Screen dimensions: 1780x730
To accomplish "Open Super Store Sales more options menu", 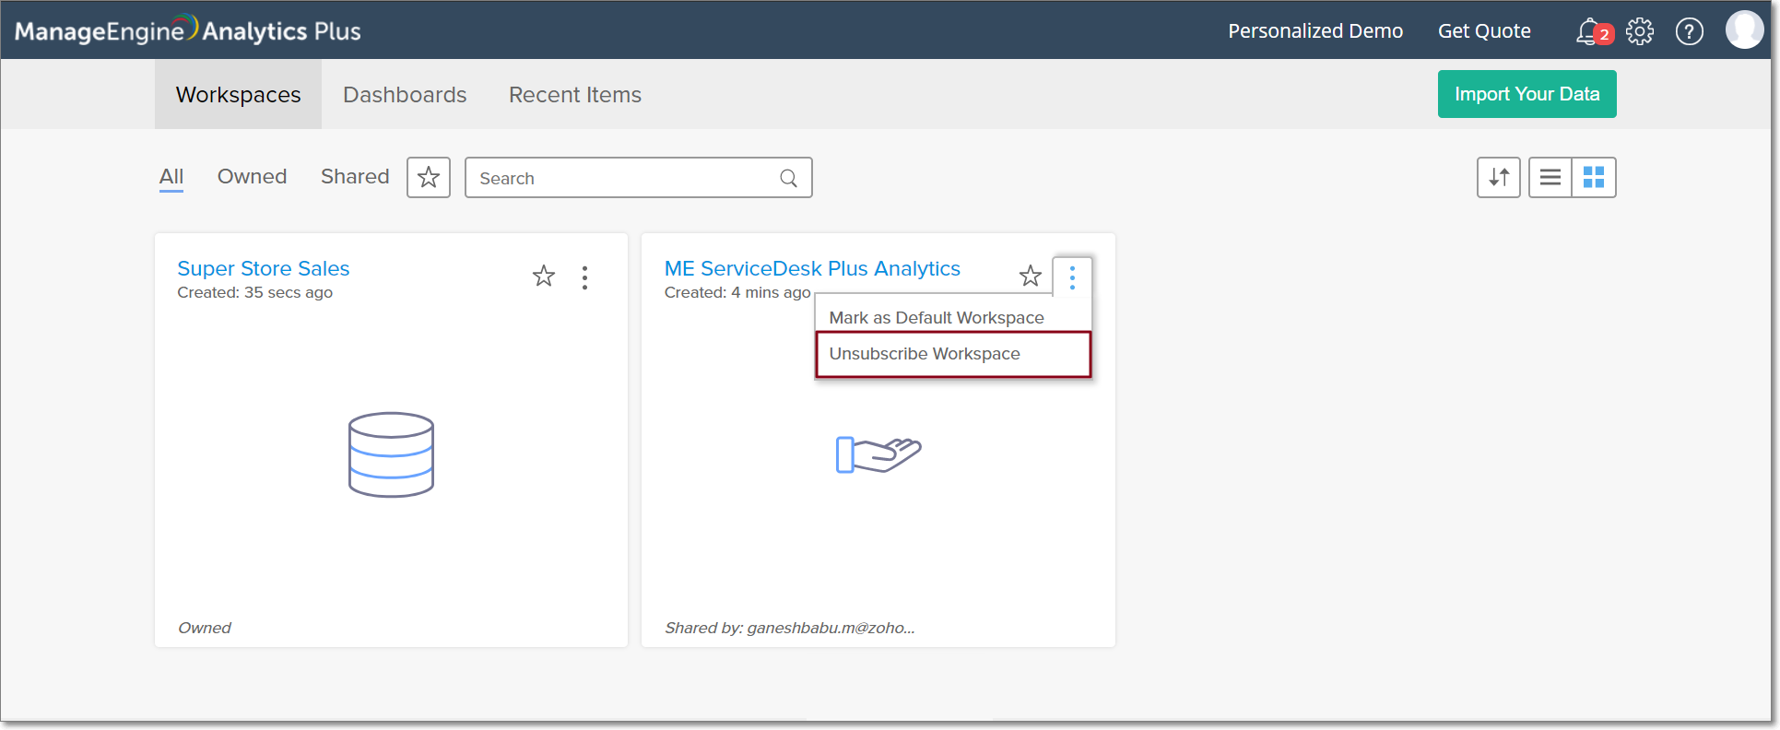I will point(584,277).
